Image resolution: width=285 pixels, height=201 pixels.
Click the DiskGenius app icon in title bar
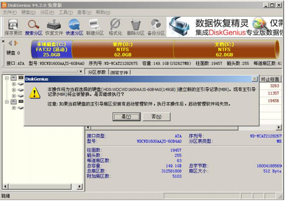tap(4, 5)
